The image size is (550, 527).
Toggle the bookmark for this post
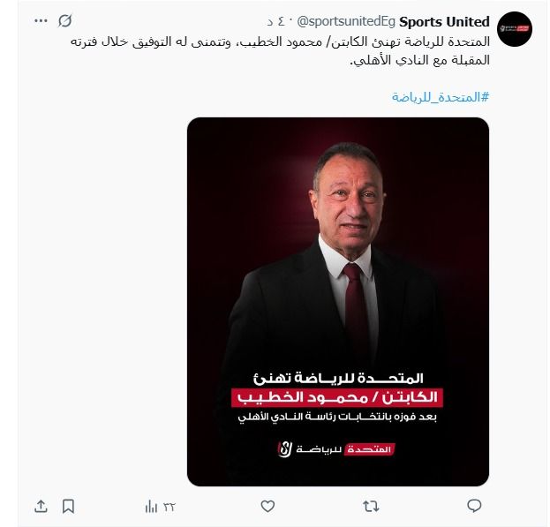coord(68,506)
